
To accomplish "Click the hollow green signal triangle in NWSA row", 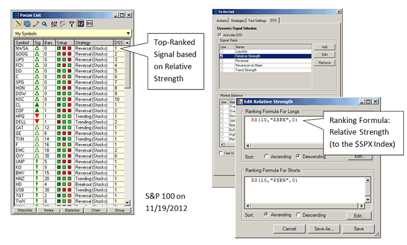I will coord(37,48).
